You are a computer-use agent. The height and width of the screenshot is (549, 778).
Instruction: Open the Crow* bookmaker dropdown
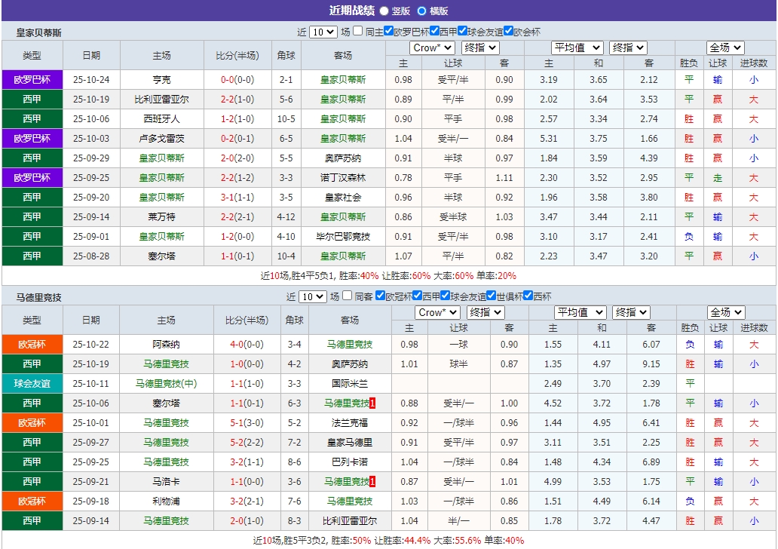pos(431,48)
